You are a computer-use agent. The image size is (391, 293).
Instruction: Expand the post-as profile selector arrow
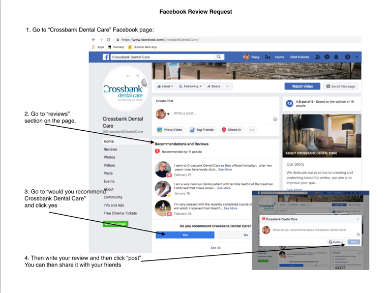pos(168,114)
